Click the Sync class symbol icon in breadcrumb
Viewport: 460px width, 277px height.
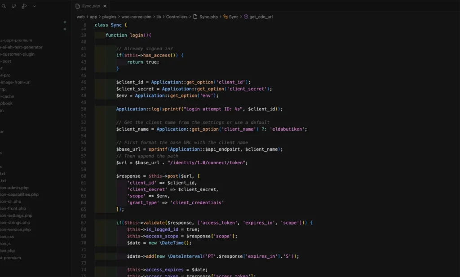225,17
